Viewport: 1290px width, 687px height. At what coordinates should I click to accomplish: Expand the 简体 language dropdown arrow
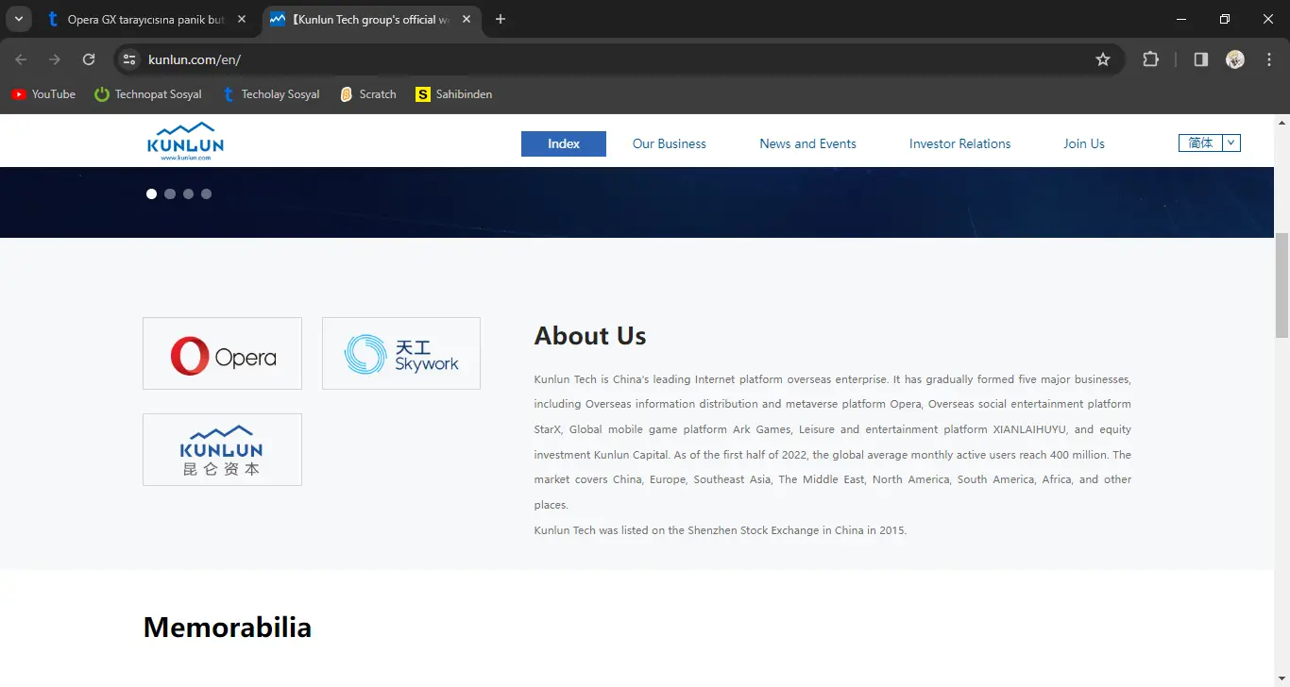point(1231,142)
